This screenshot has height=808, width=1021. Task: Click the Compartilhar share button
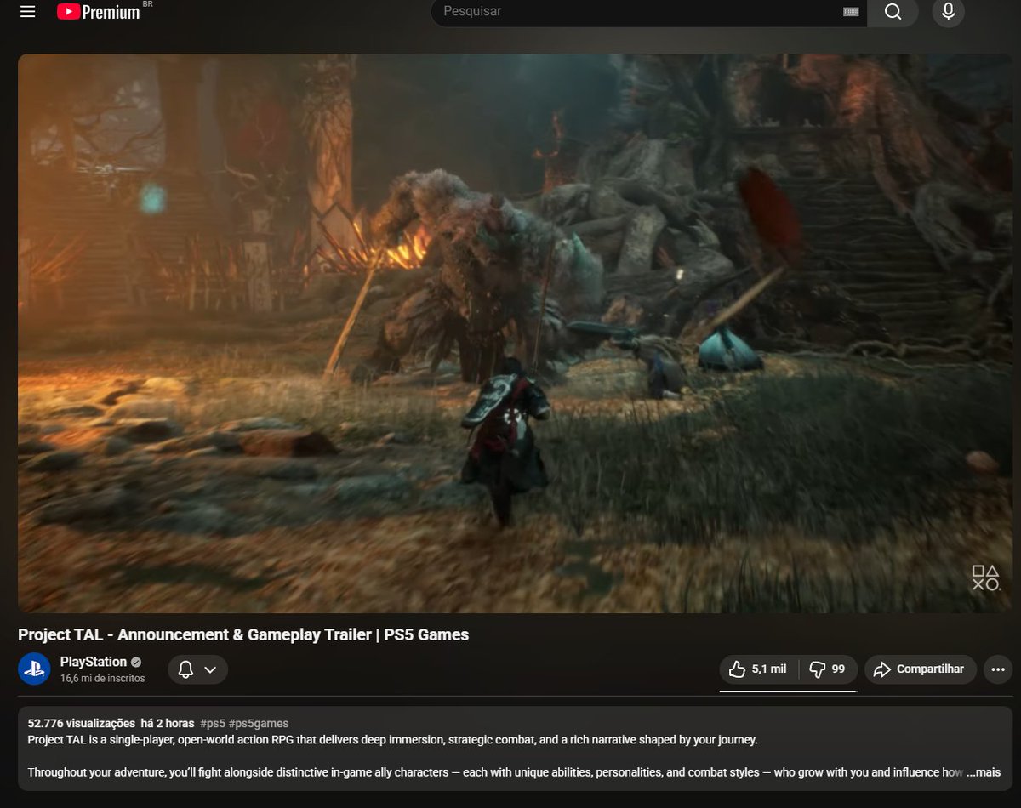tap(921, 669)
